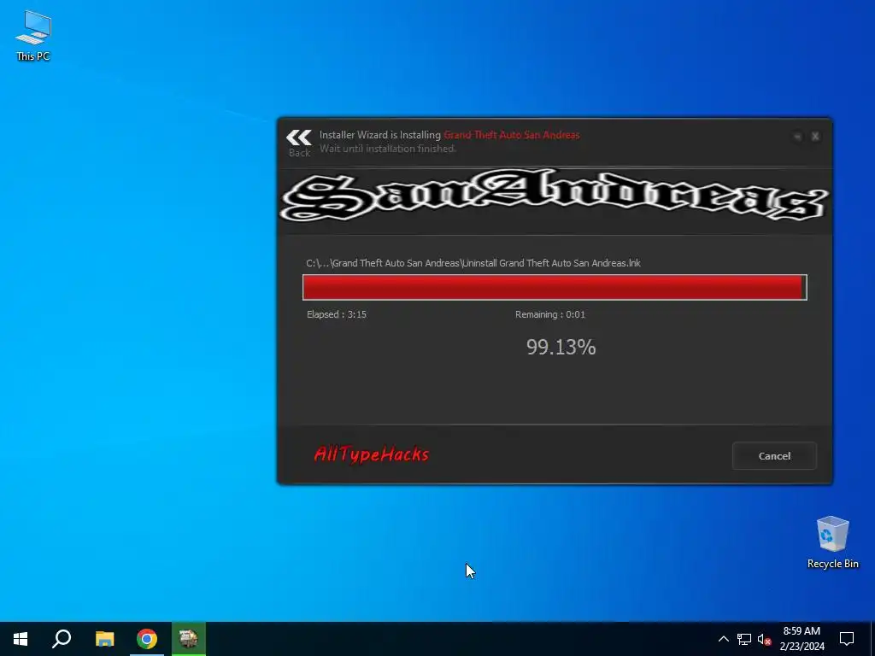Open File Explorer from the taskbar
Image resolution: width=875 pixels, height=656 pixels.
coord(104,639)
